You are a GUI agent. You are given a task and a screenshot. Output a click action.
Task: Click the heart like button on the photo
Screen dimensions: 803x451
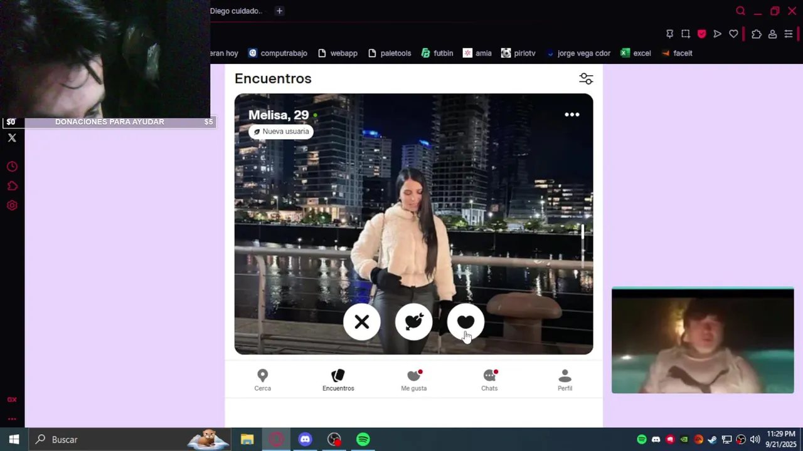(465, 322)
